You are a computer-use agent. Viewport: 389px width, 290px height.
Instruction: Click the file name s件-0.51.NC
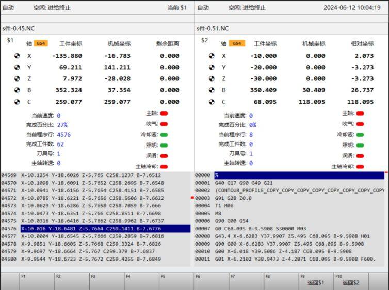[213, 28]
